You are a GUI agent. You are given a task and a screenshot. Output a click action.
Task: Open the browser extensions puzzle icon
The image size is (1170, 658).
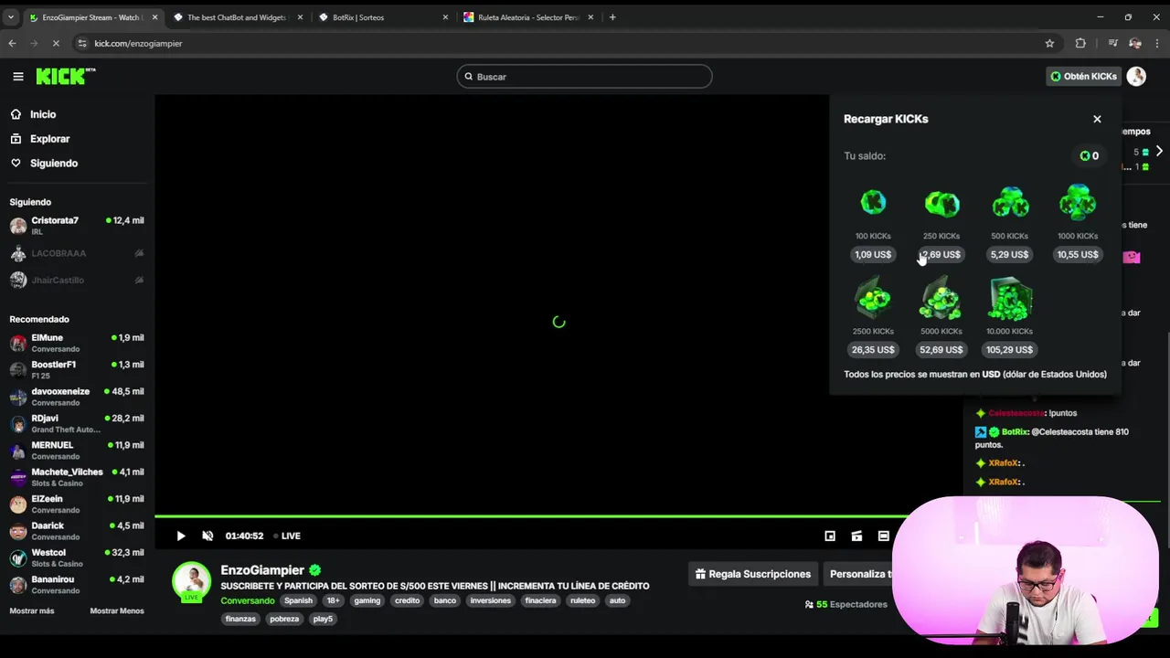click(1080, 43)
